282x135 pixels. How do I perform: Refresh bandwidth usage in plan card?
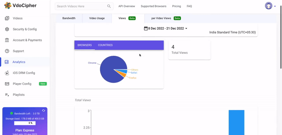coord(43,110)
